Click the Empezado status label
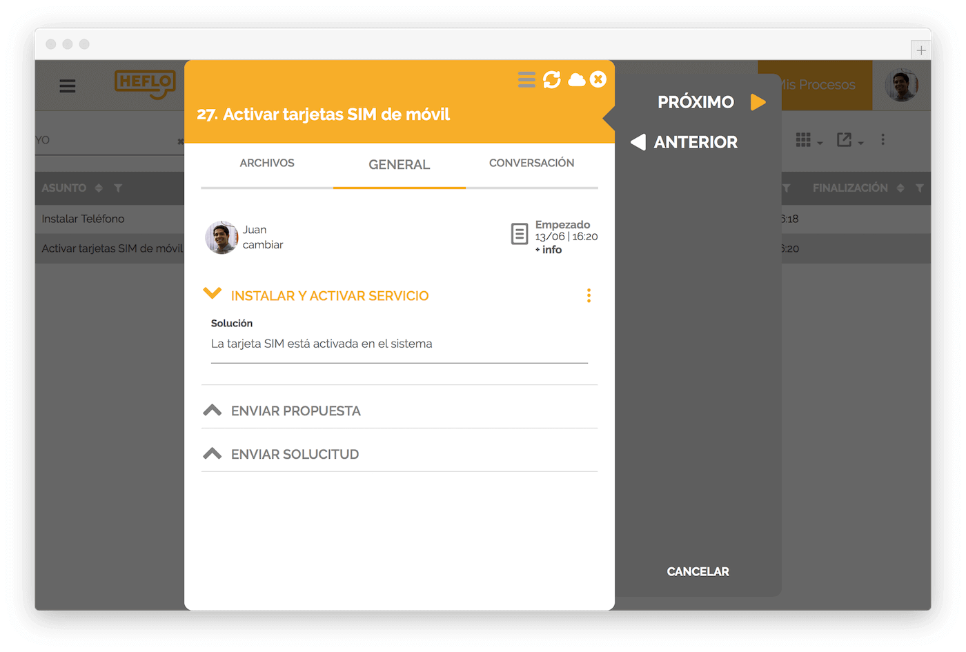Viewport: 966px width, 652px height. click(x=562, y=225)
